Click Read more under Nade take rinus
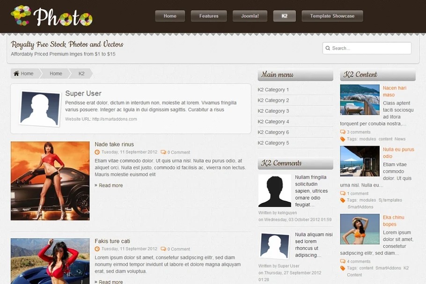The image size is (426, 284). coord(110,185)
